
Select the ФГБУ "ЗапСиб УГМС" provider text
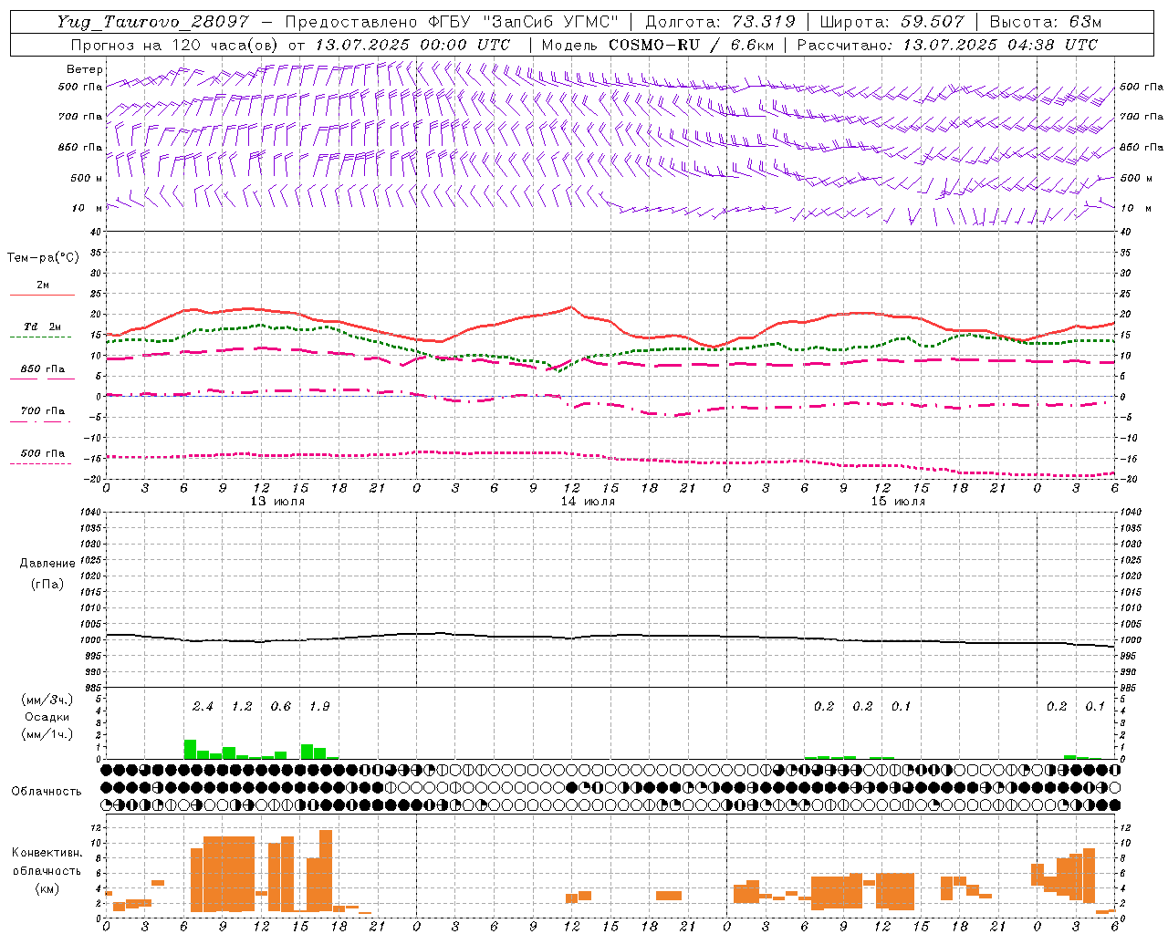coord(522,22)
